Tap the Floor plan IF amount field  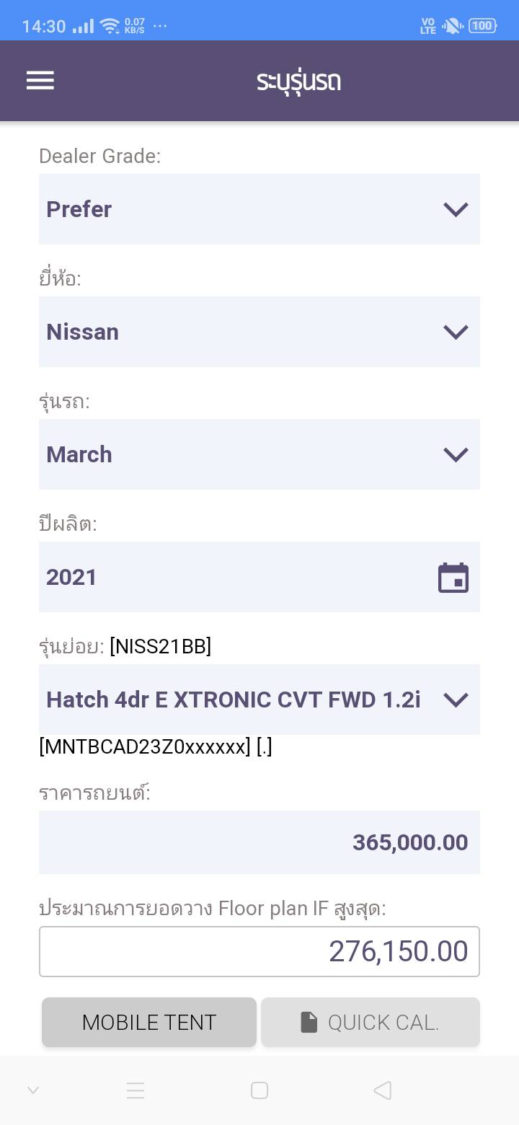pos(259,951)
